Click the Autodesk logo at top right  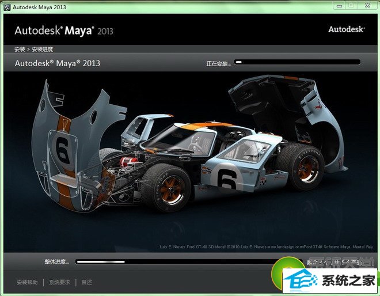[347, 29]
